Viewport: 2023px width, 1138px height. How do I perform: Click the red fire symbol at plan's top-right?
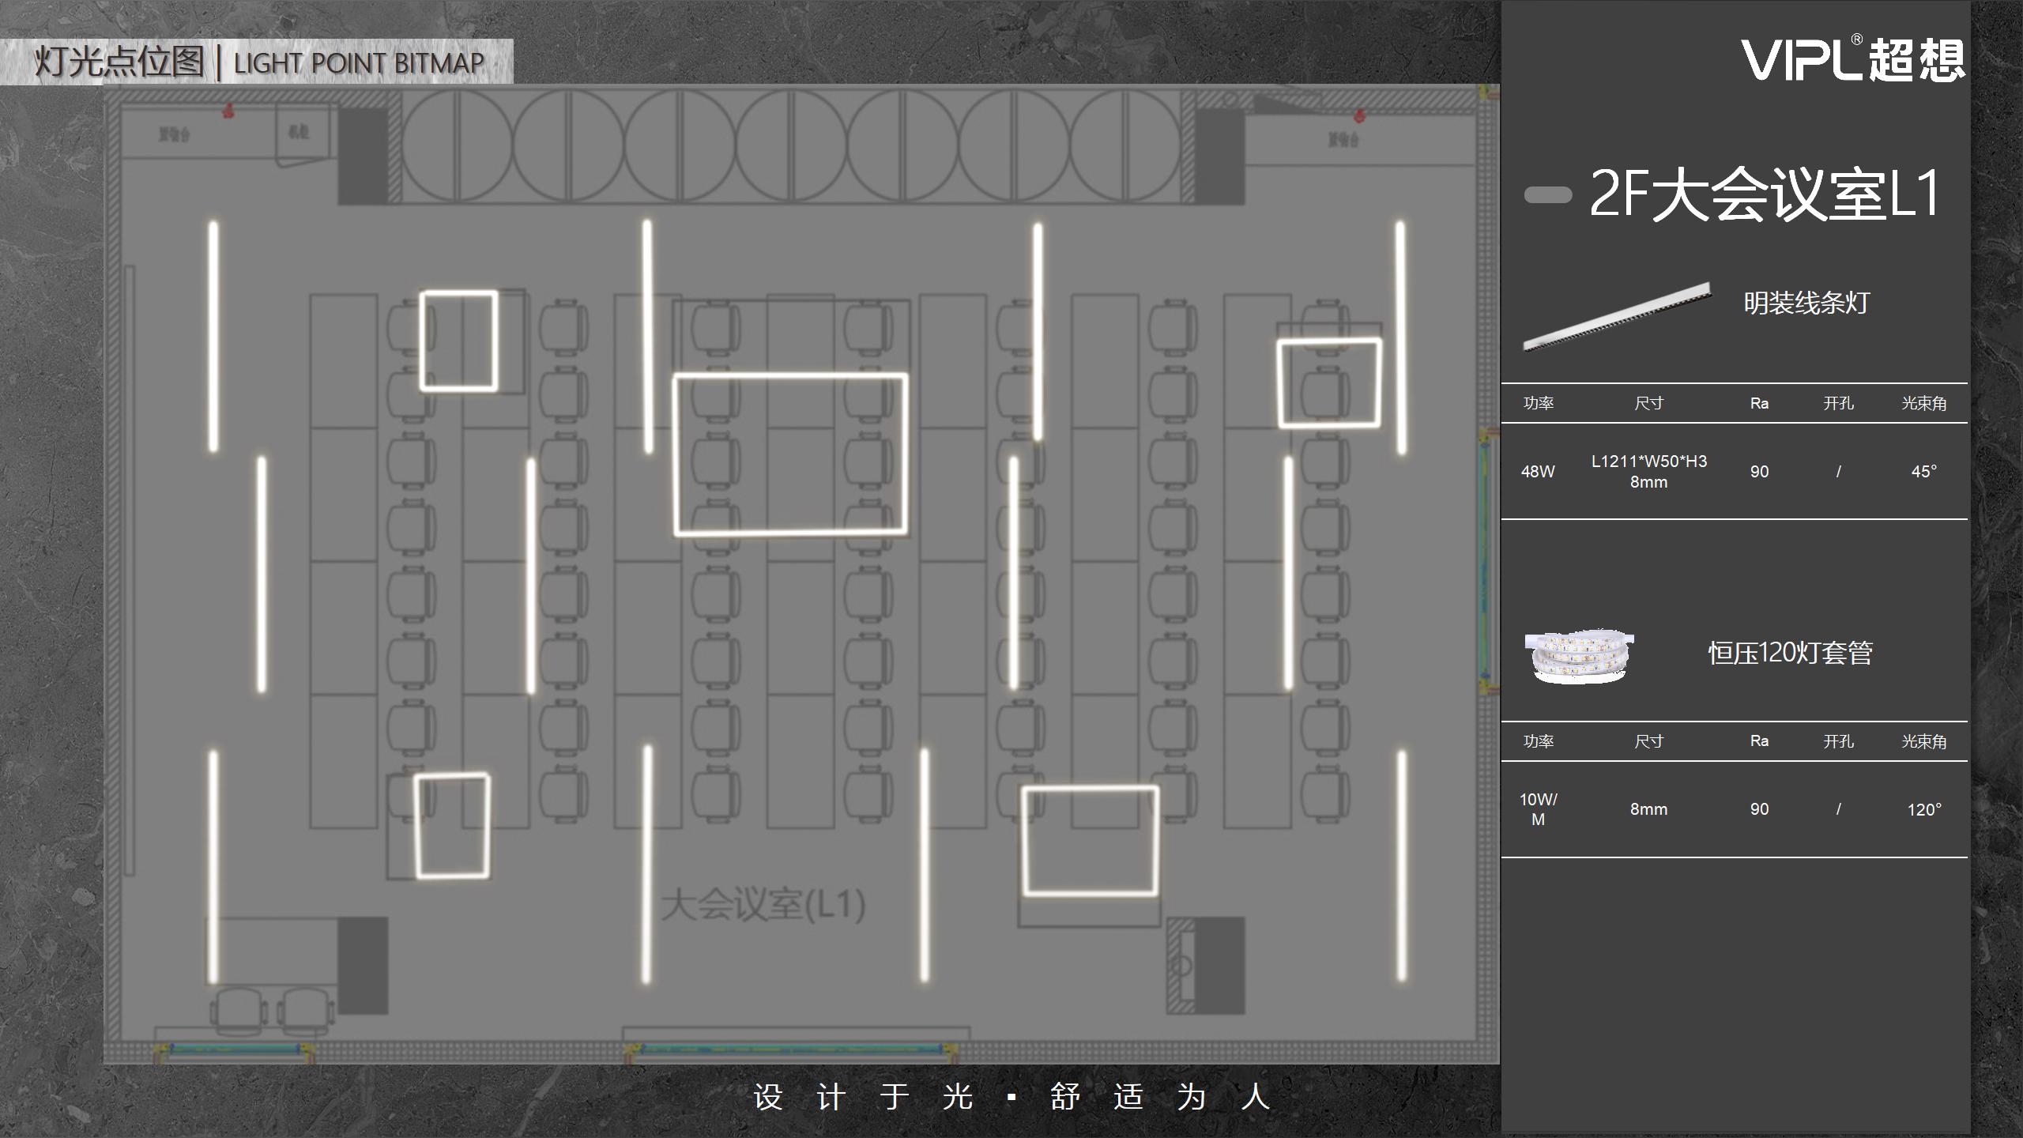pyautogui.click(x=1359, y=115)
